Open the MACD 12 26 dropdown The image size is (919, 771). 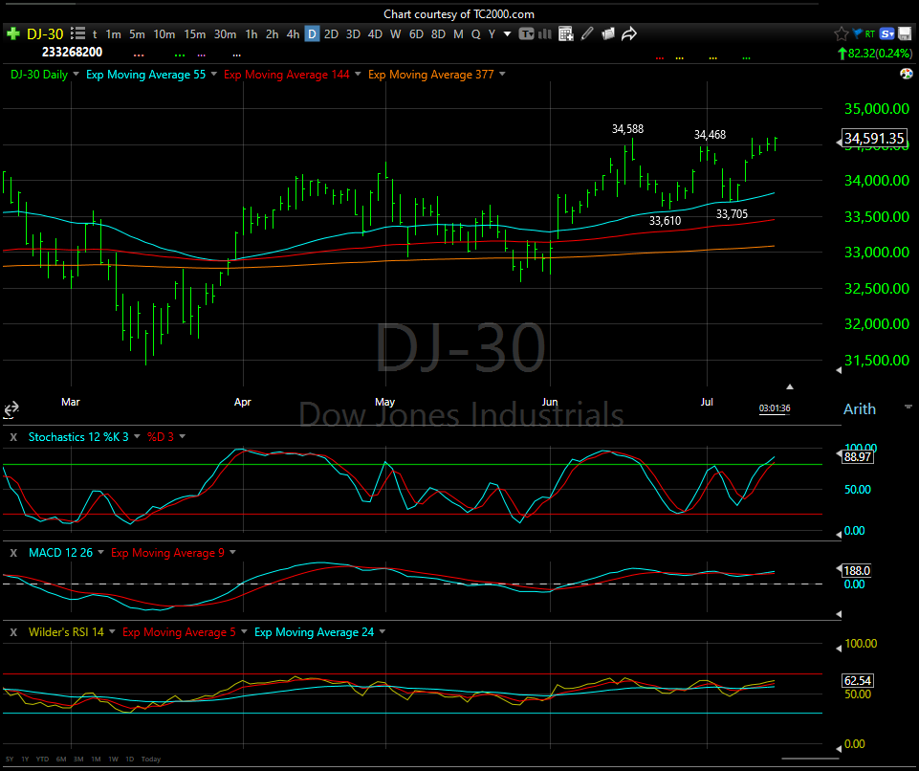click(x=100, y=553)
